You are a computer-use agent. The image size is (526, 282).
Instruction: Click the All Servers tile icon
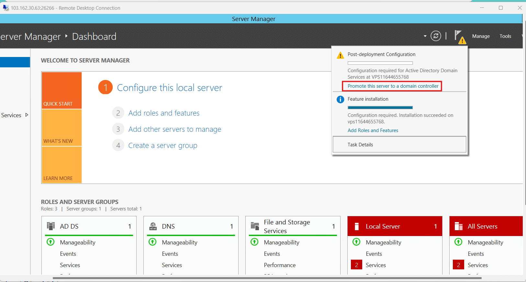(459, 226)
